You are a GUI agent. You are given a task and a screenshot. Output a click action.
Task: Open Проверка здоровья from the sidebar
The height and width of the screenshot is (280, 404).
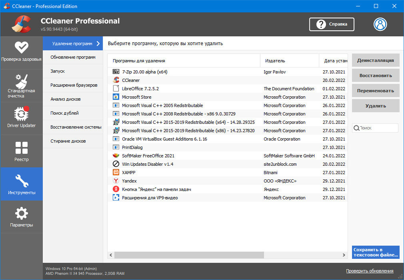click(x=21, y=51)
